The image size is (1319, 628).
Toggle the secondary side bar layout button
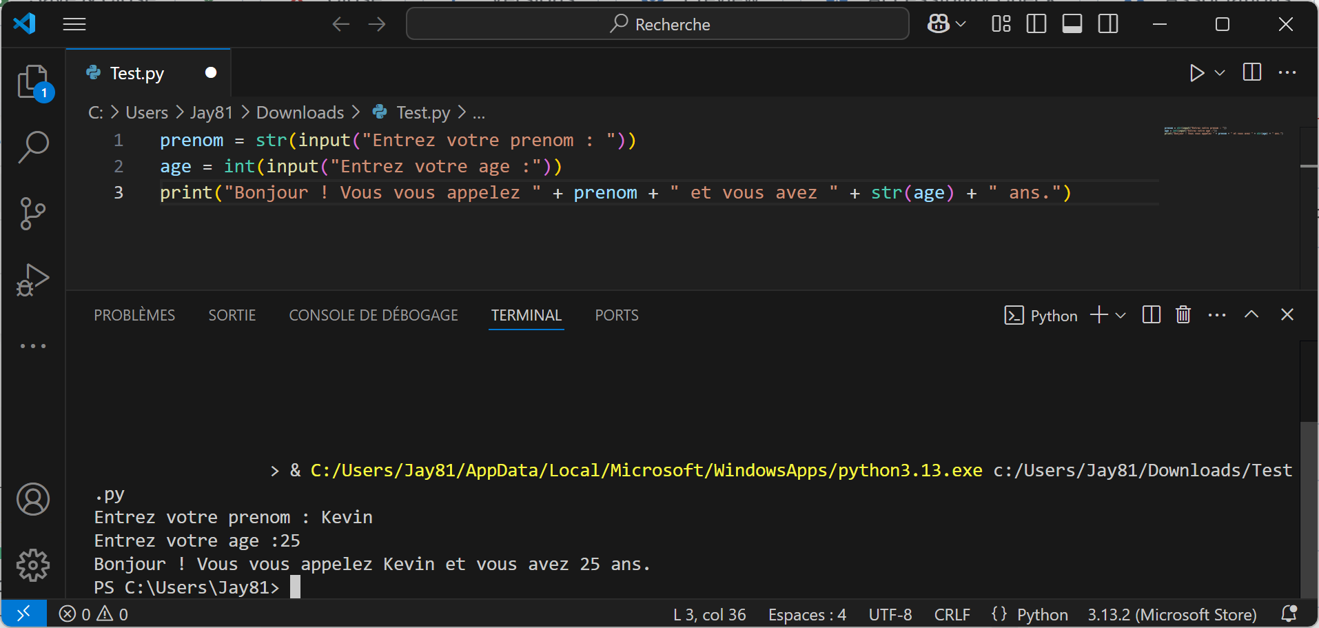click(x=1108, y=24)
